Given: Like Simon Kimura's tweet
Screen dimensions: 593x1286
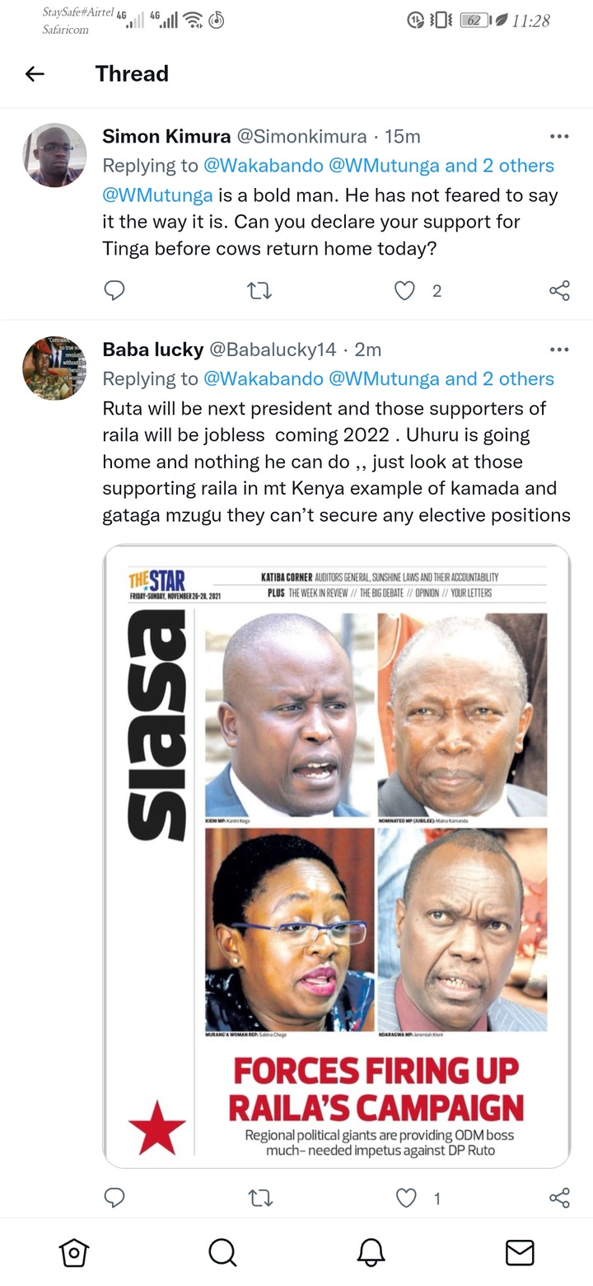Looking at the screenshot, I should pyautogui.click(x=404, y=290).
